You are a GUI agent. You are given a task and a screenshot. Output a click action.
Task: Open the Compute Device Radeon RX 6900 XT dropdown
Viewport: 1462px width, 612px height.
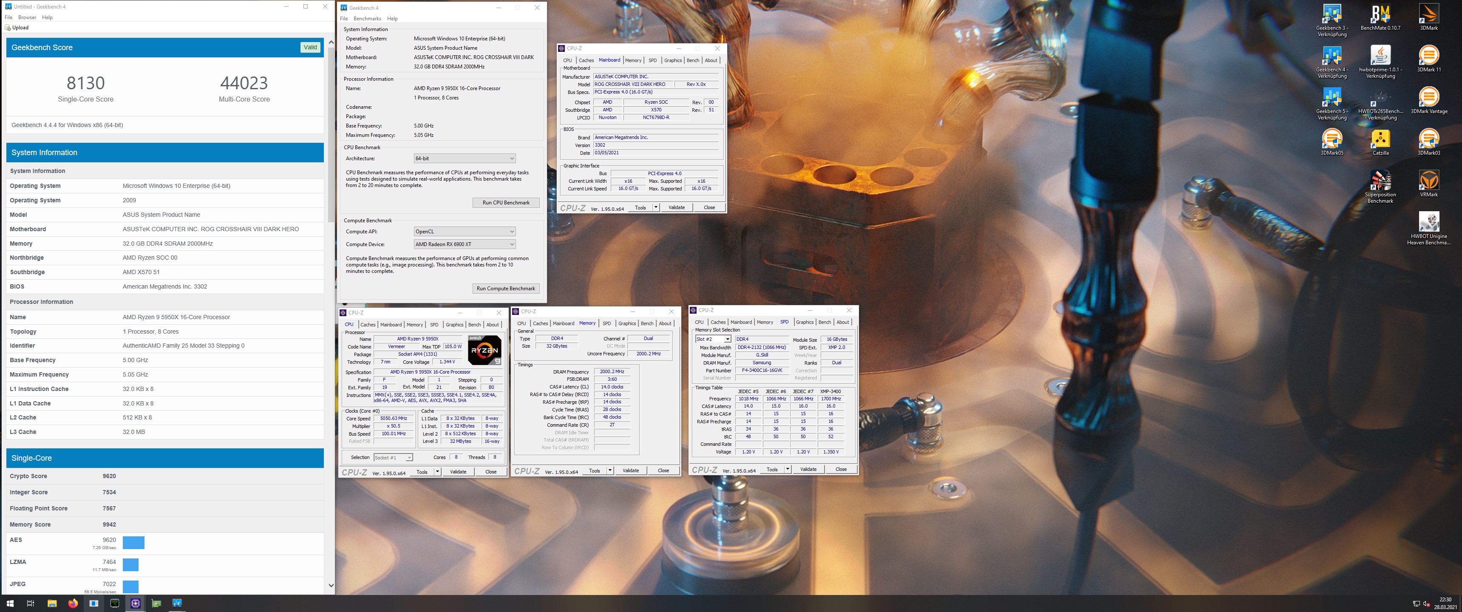click(x=464, y=244)
